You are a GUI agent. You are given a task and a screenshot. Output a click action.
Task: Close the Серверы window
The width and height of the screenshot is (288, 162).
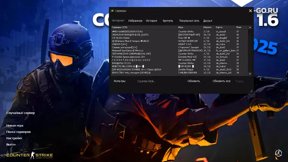251,11
